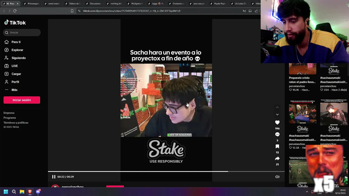Reload the page

pyautogui.click(x=15, y=11)
